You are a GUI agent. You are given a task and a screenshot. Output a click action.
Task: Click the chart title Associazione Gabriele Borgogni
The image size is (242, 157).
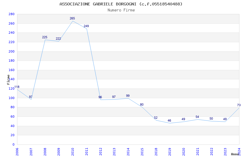click(x=121, y=4)
